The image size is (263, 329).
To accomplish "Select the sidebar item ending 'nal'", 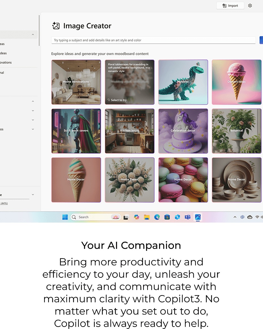I will 2,73.
